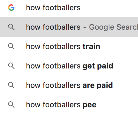The height and width of the screenshot is (117, 138).
Task: Click search icon beside 'how footballers get paid'
Action: pos(11,66)
